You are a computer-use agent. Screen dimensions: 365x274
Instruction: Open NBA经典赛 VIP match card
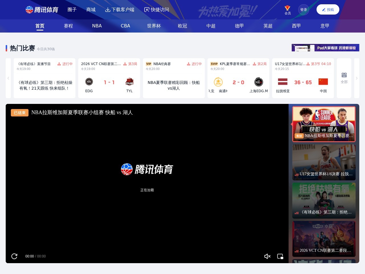point(174,78)
